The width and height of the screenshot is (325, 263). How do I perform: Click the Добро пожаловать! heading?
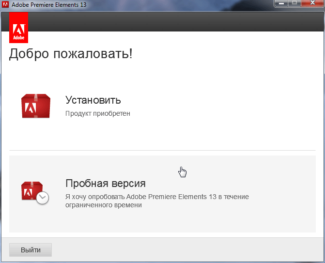point(71,54)
